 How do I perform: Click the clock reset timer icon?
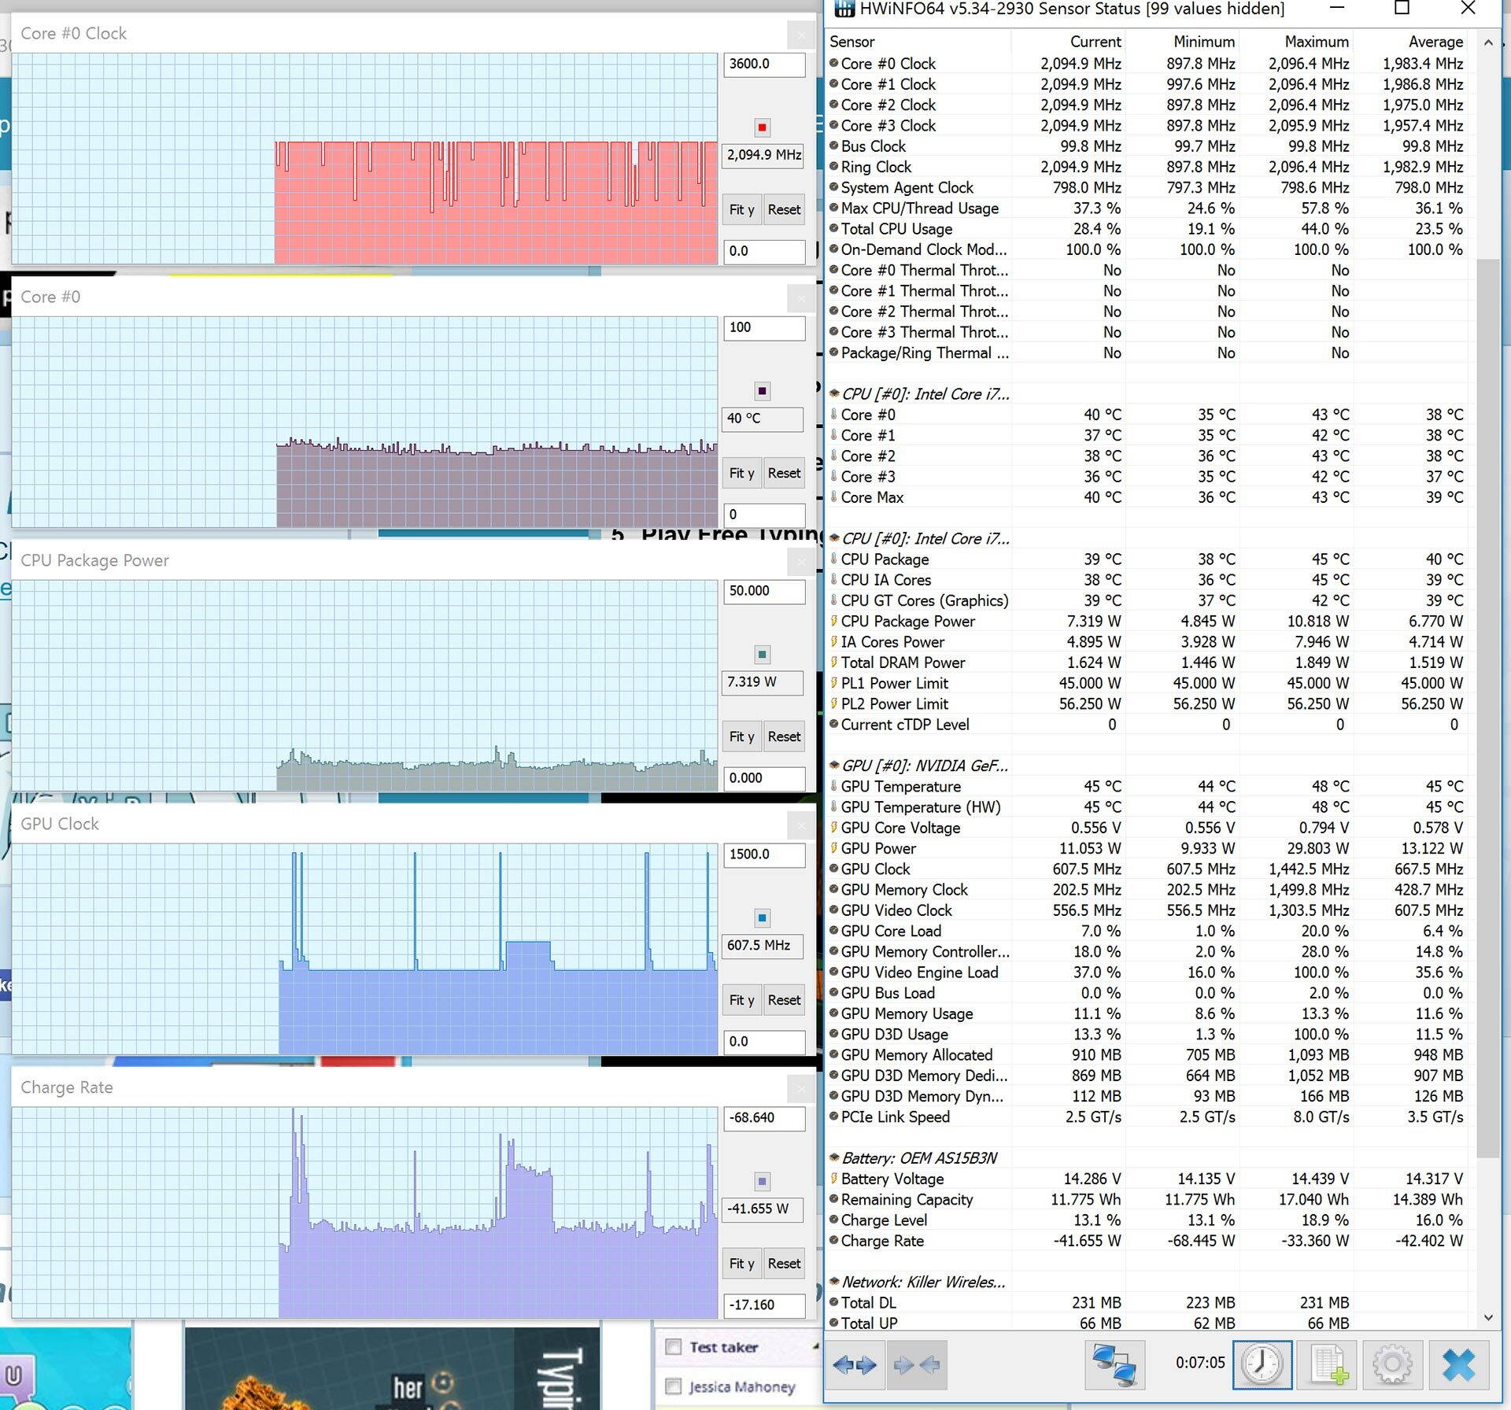pyautogui.click(x=1262, y=1365)
